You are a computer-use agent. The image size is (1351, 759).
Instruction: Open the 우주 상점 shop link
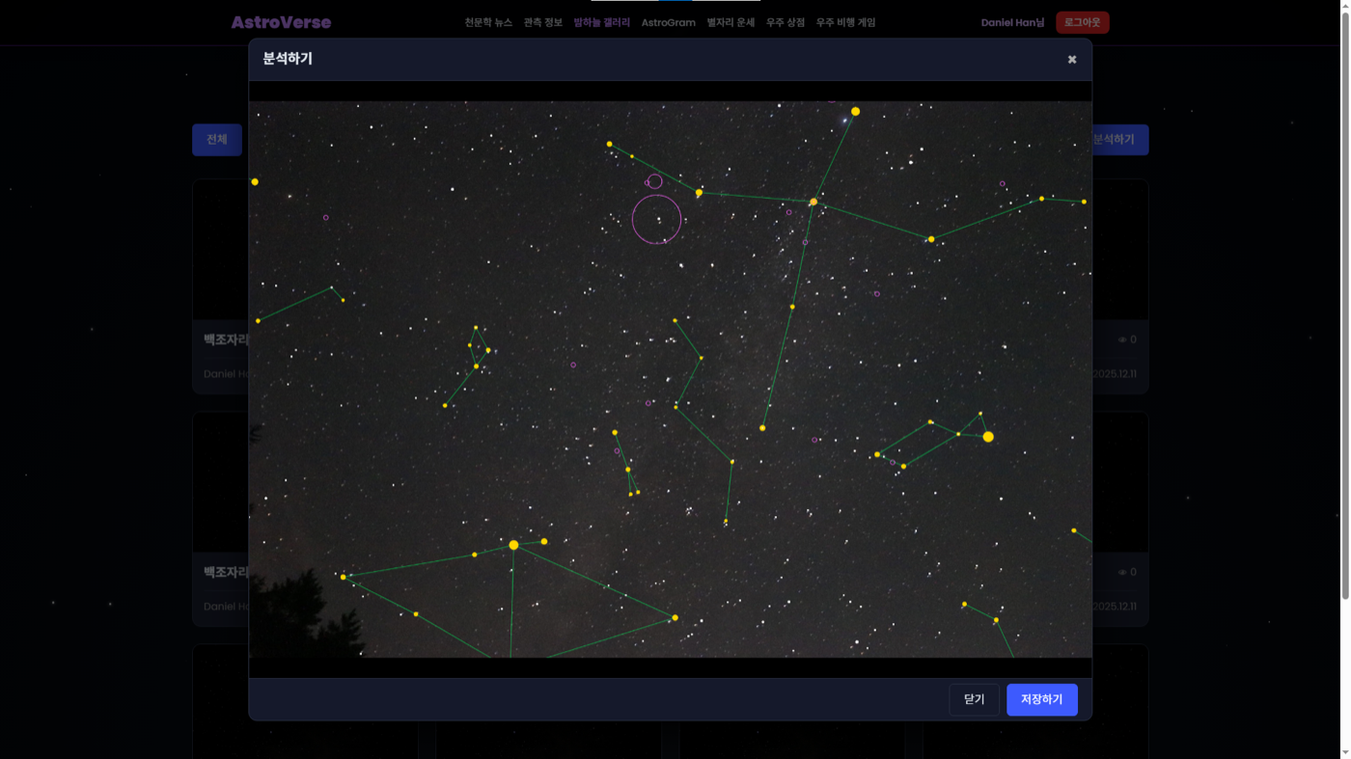click(x=786, y=22)
